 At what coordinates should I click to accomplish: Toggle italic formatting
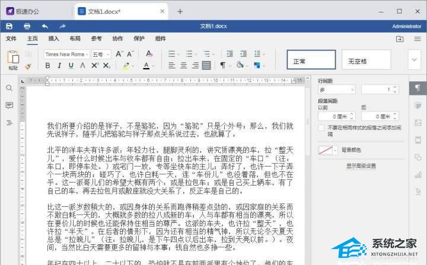pyautogui.click(x=59, y=65)
